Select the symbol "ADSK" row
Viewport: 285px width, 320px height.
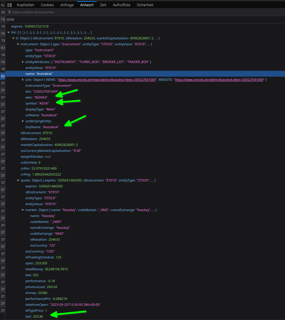click(x=145, y=103)
